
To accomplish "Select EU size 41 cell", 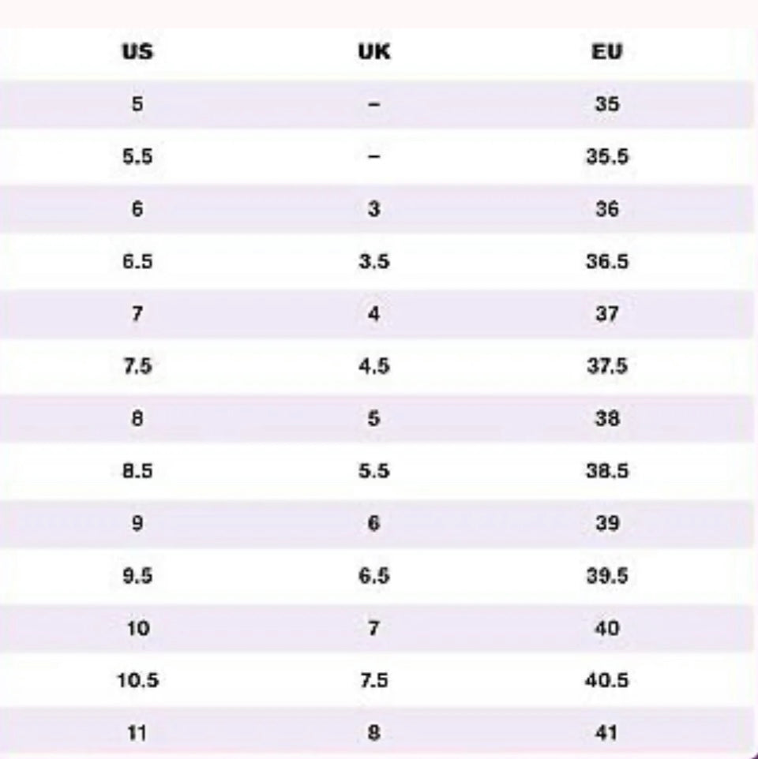I will [606, 733].
